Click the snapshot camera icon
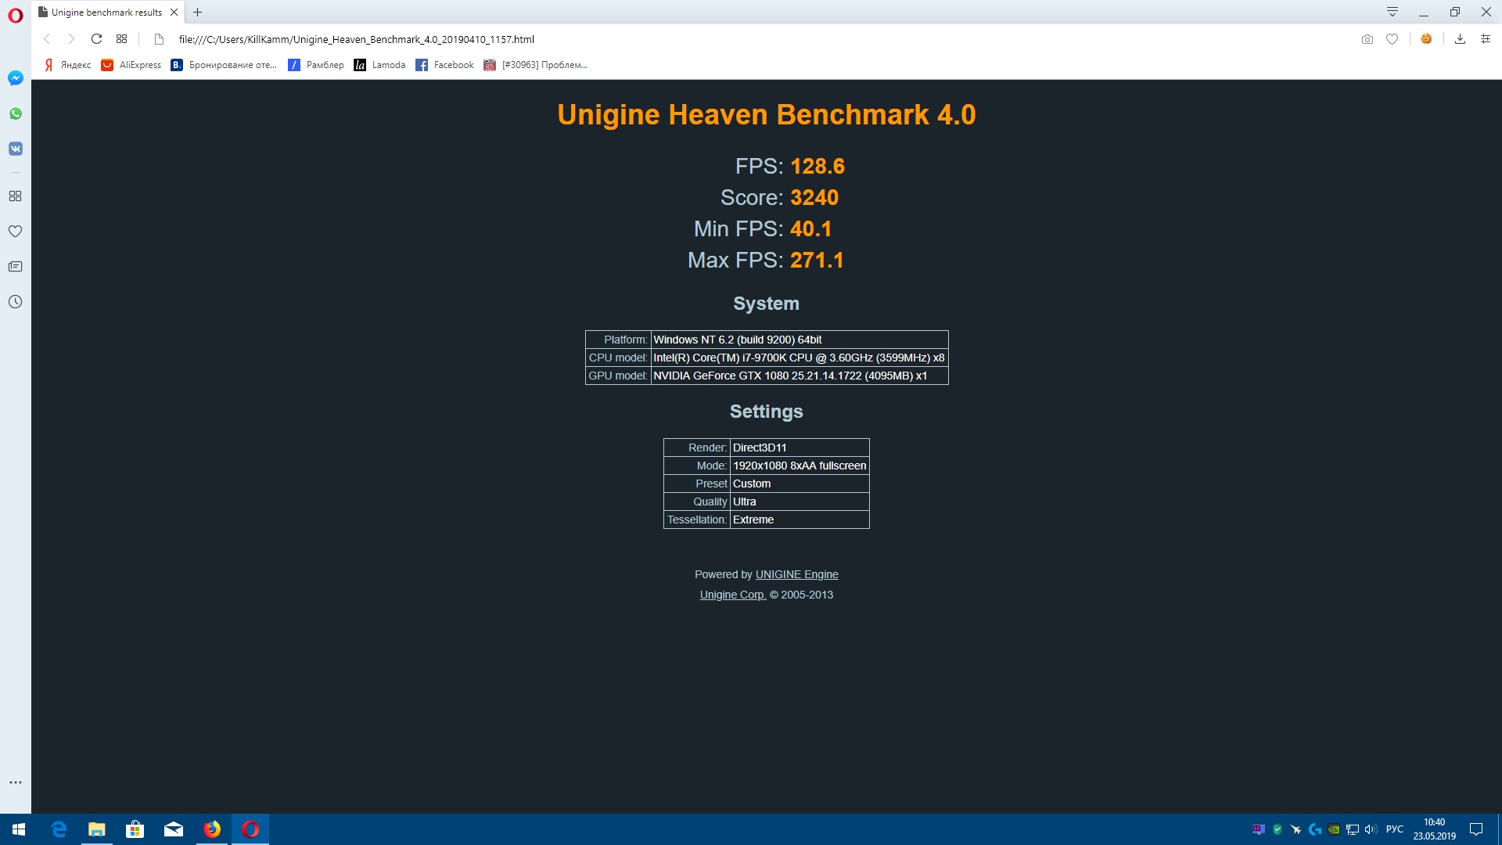This screenshot has width=1502, height=845. coord(1367,39)
